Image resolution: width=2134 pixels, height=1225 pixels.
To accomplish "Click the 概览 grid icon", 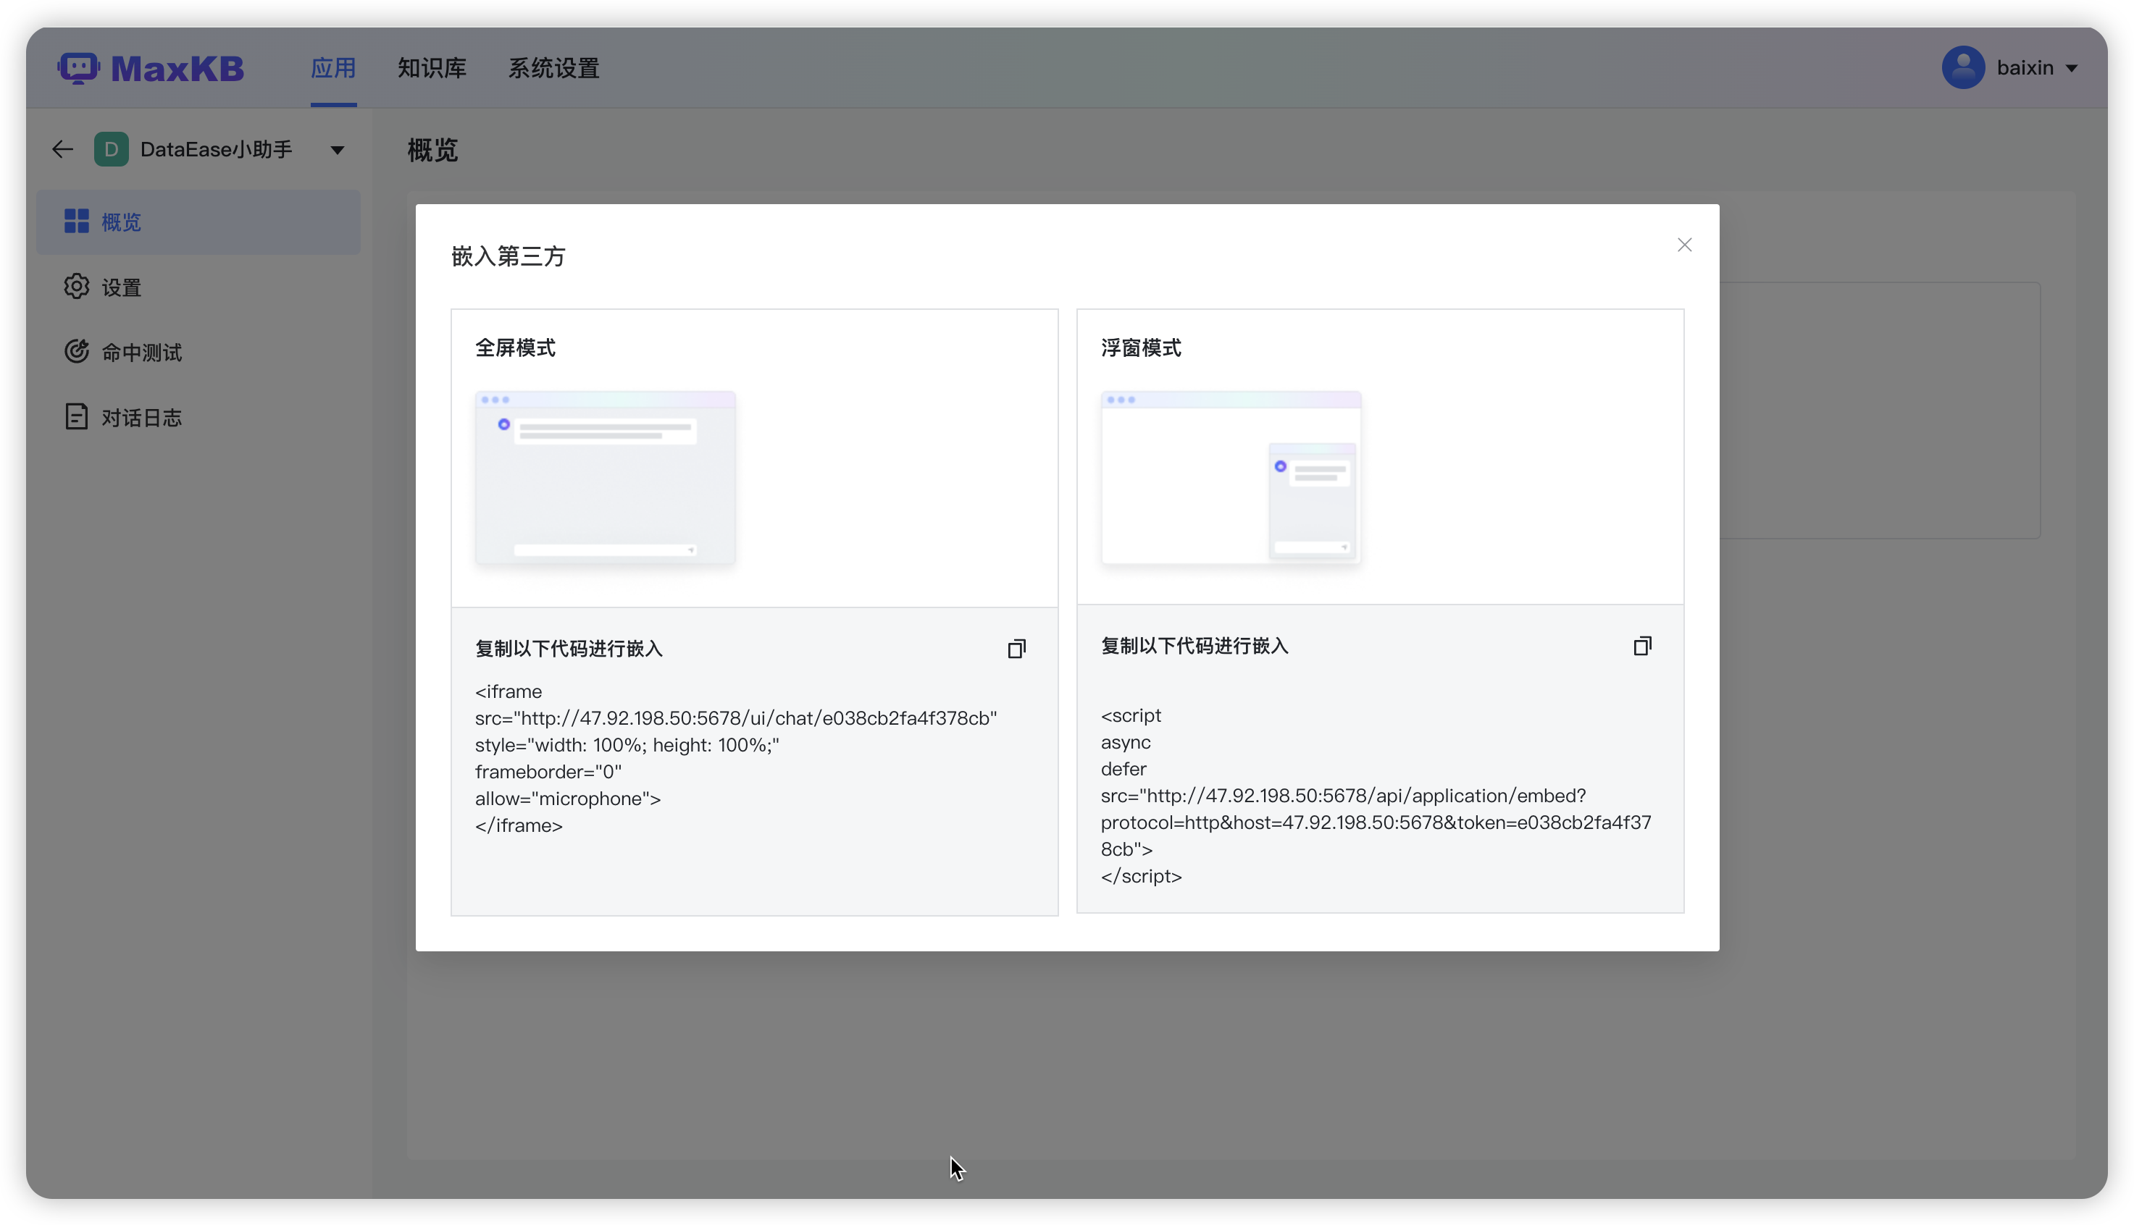I will click(x=77, y=222).
